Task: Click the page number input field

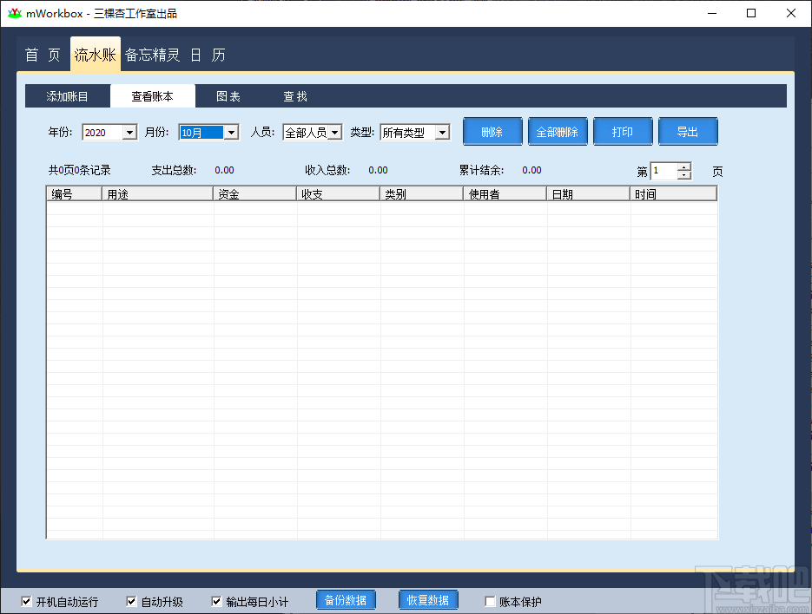Action: (663, 171)
